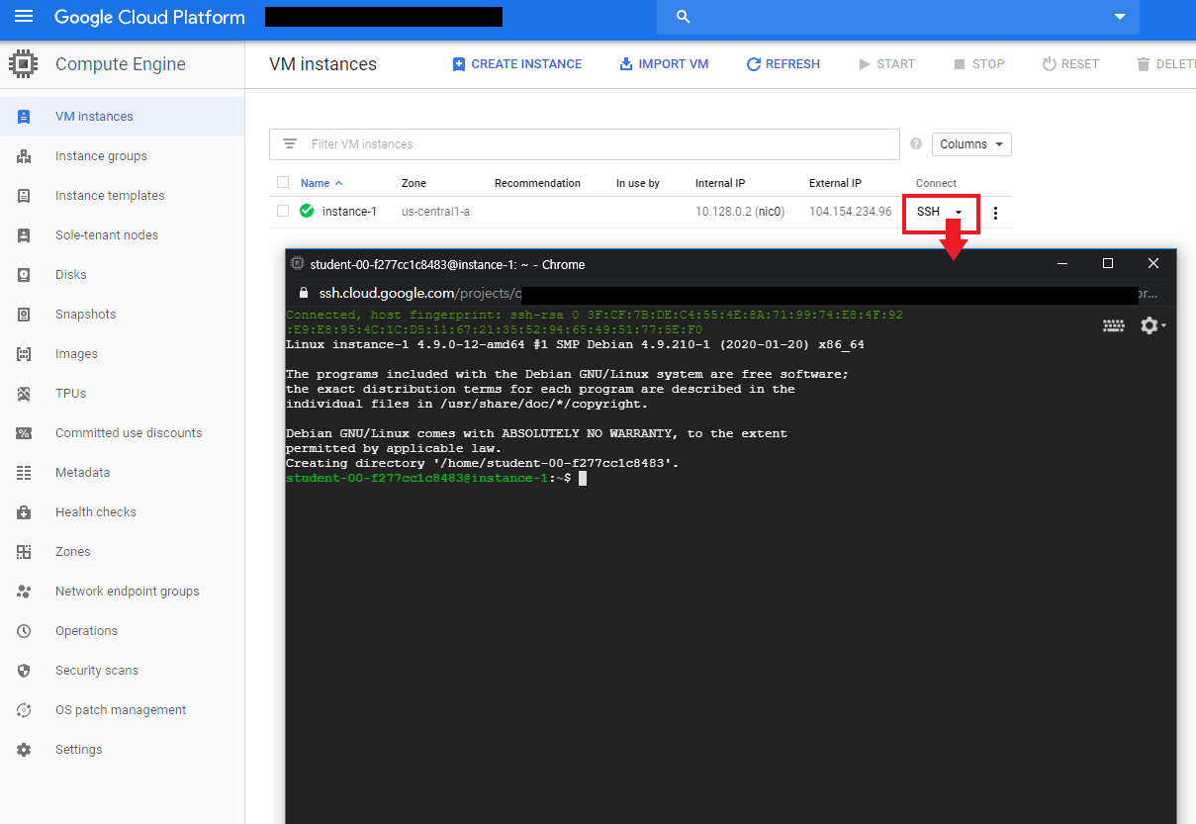Click the VM instances sidebar icon
The height and width of the screenshot is (824, 1196).
click(x=24, y=117)
